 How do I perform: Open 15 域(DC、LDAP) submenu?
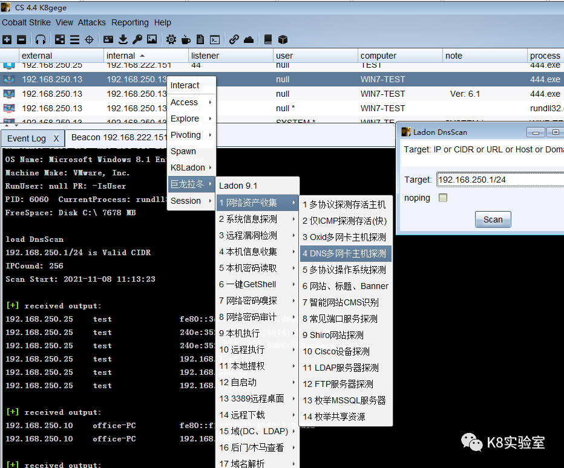pyautogui.click(x=258, y=431)
